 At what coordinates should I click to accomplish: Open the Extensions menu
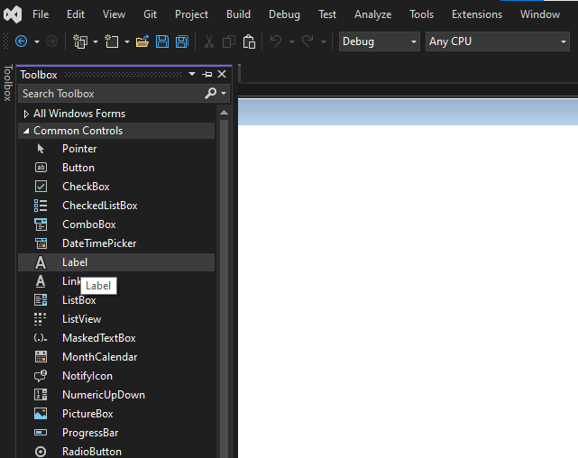pos(477,14)
